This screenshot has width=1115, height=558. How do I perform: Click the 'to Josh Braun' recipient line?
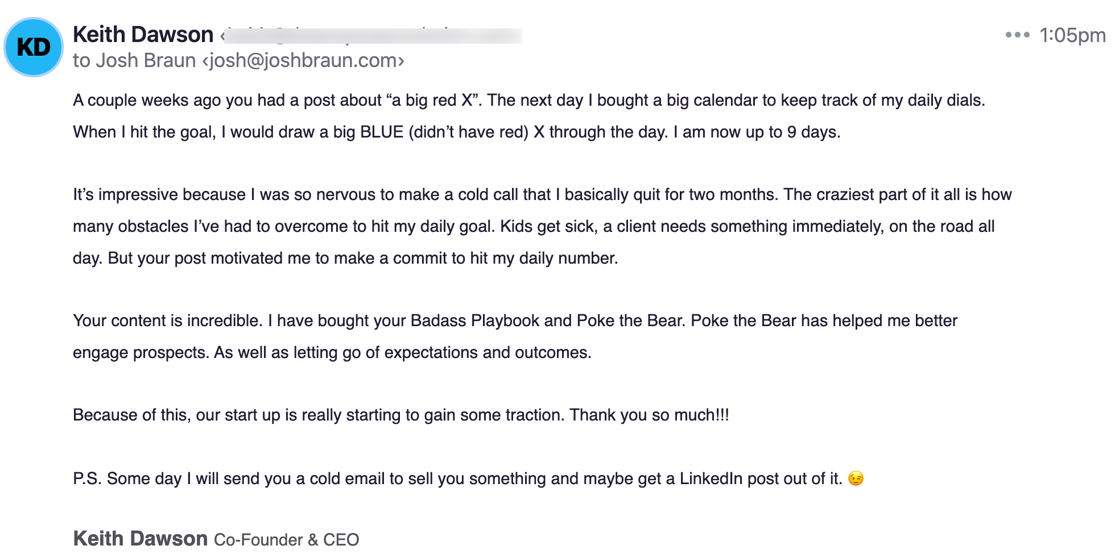(238, 60)
